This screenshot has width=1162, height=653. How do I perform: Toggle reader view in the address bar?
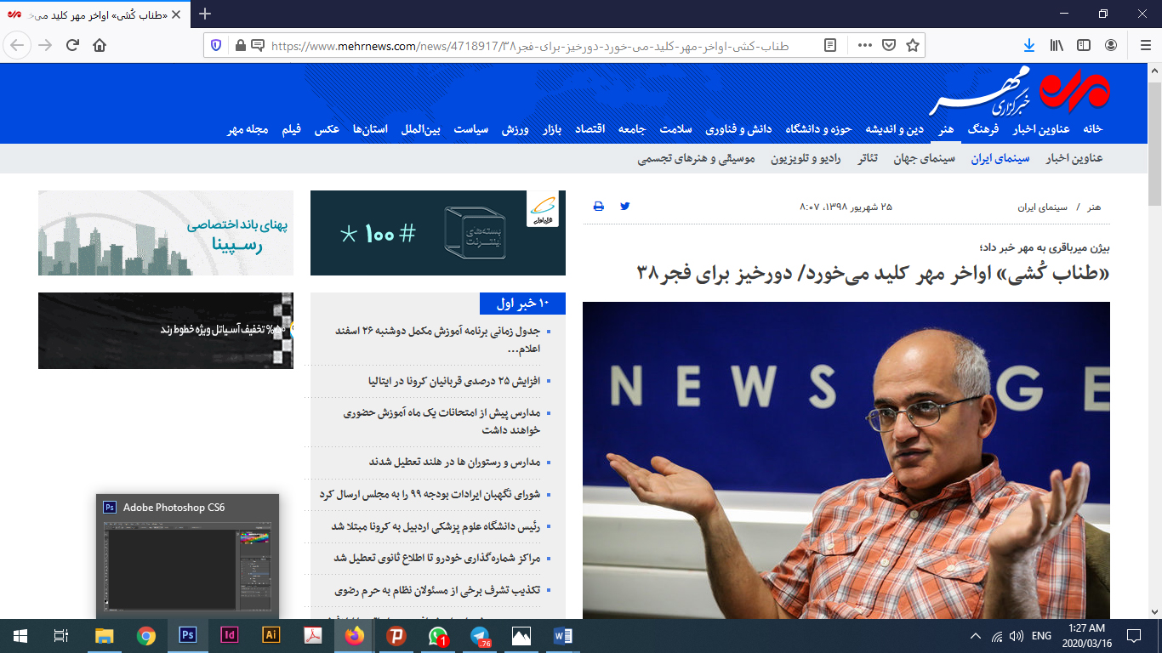tap(831, 45)
